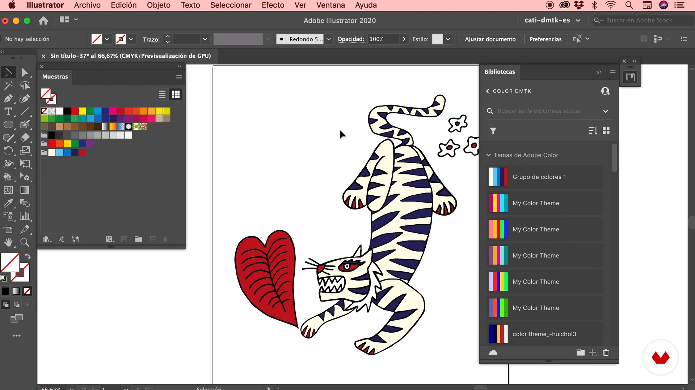Select the Eyedropper tool
695x390 pixels.
8,203
